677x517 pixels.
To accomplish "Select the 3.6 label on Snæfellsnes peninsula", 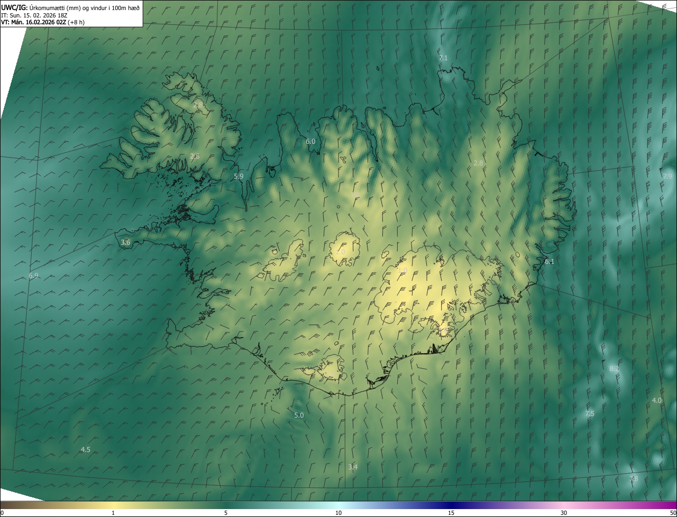I will coord(125,242).
